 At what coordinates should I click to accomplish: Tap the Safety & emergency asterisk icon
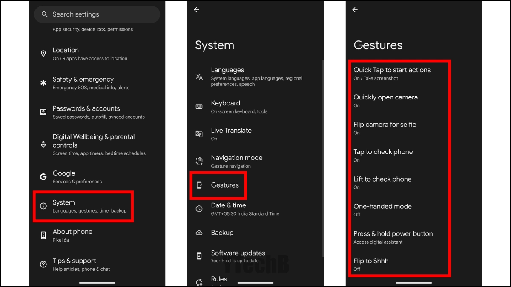[43, 83]
